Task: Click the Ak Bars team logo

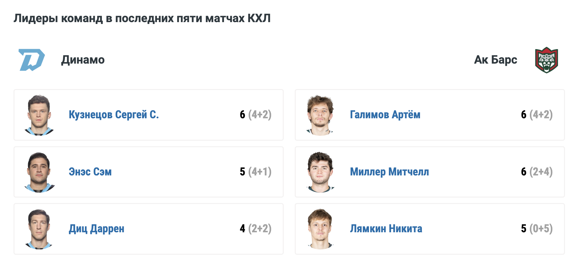Action: [546, 60]
